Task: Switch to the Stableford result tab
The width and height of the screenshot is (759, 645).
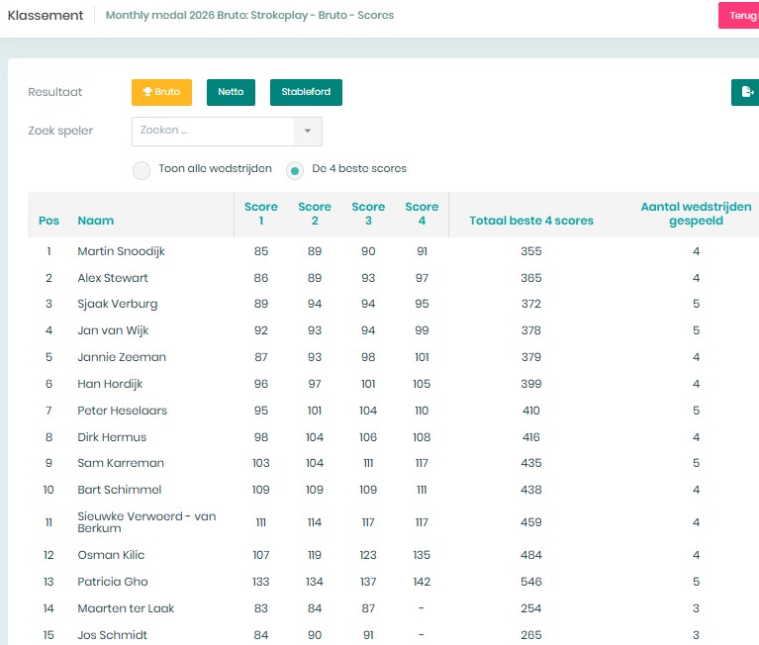Action: point(306,92)
